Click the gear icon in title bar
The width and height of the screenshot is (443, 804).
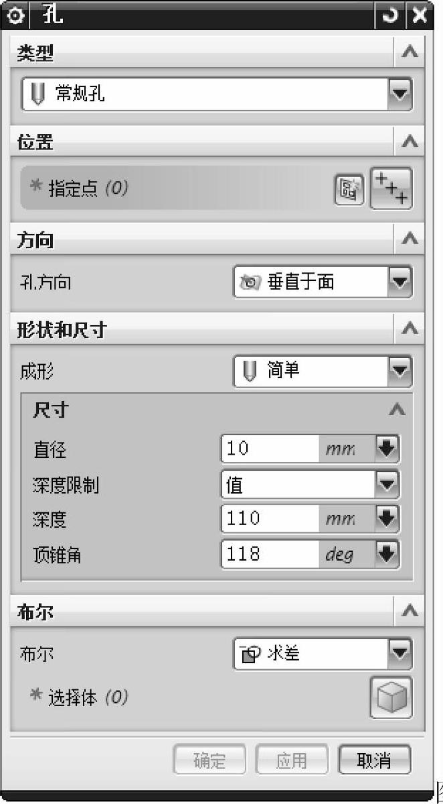click(x=13, y=15)
